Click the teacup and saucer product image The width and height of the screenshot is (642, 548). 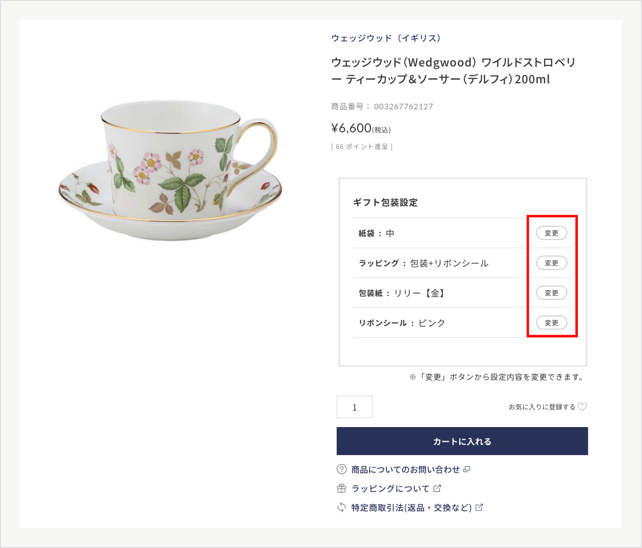point(170,171)
